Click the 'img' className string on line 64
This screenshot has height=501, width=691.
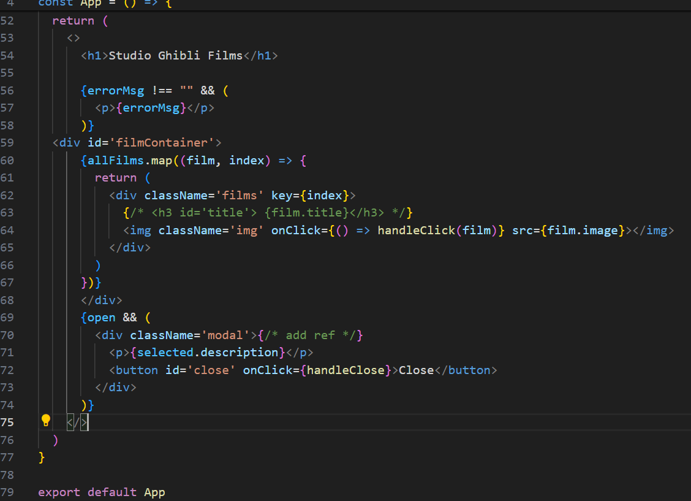click(246, 230)
